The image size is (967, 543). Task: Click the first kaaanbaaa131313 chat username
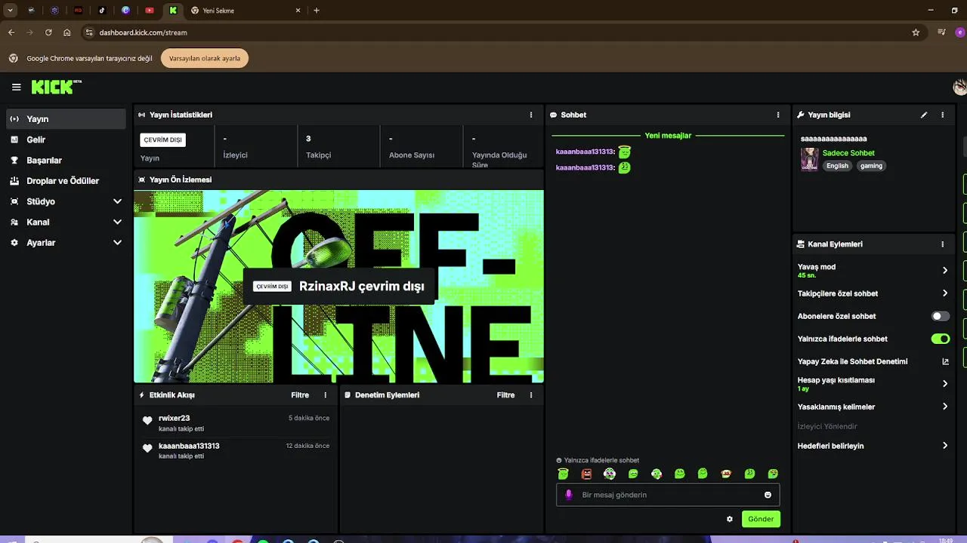tap(584, 152)
